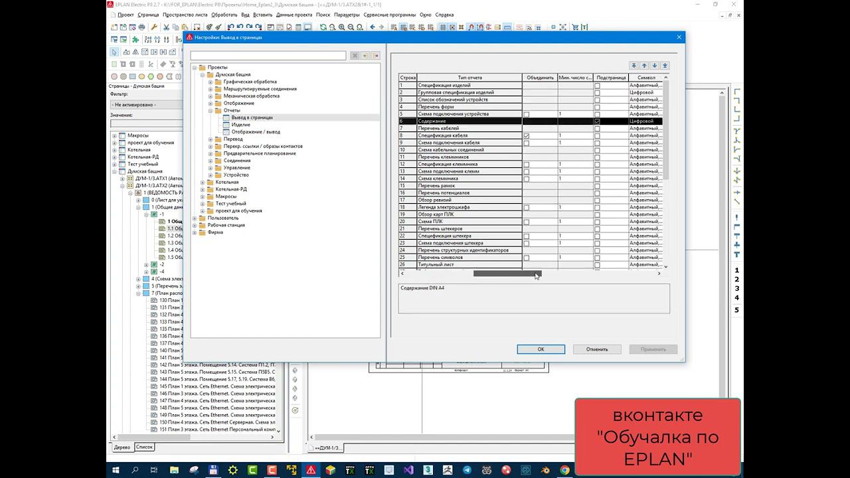The height and width of the screenshot is (478, 850).
Task: Open Telegram from taskbar
Action: pyautogui.click(x=467, y=470)
